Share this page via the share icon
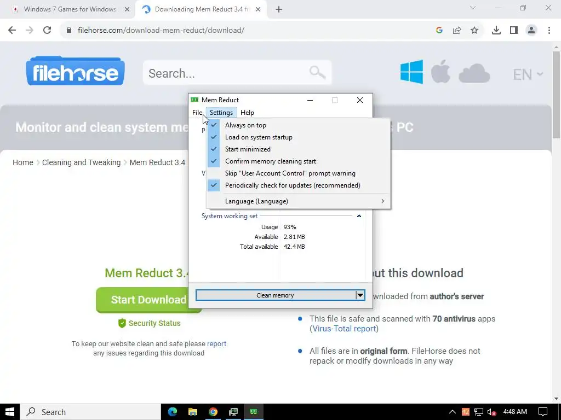The image size is (561, 420). pos(457,31)
